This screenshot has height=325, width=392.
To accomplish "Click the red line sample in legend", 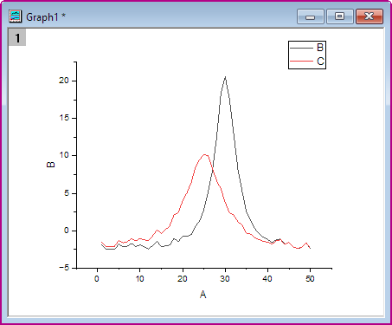I will coord(301,62).
